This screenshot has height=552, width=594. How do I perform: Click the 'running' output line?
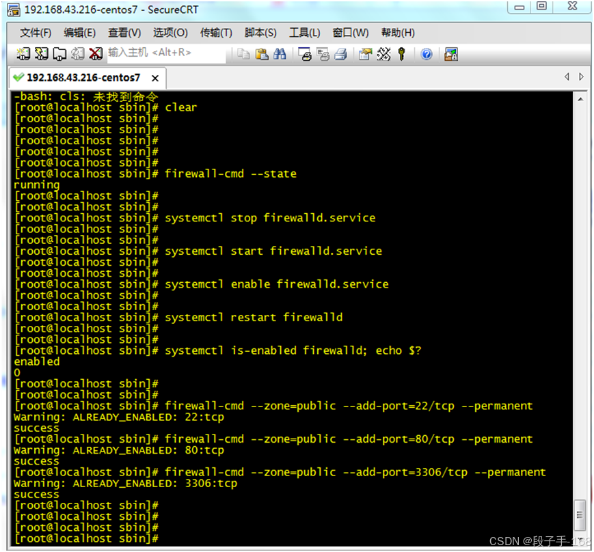[x=37, y=184]
